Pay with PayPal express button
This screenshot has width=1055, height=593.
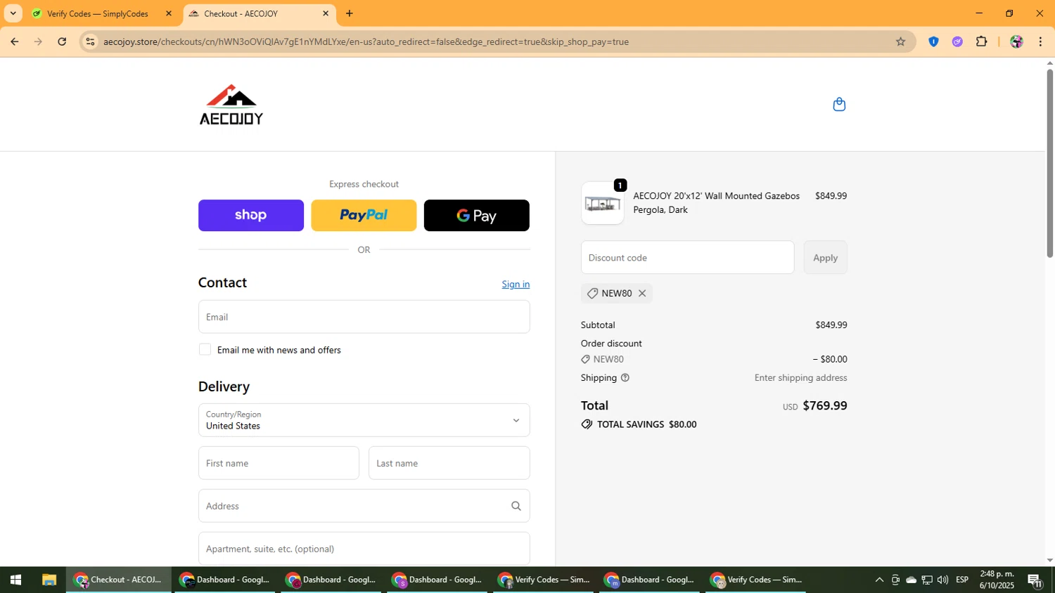pos(364,216)
